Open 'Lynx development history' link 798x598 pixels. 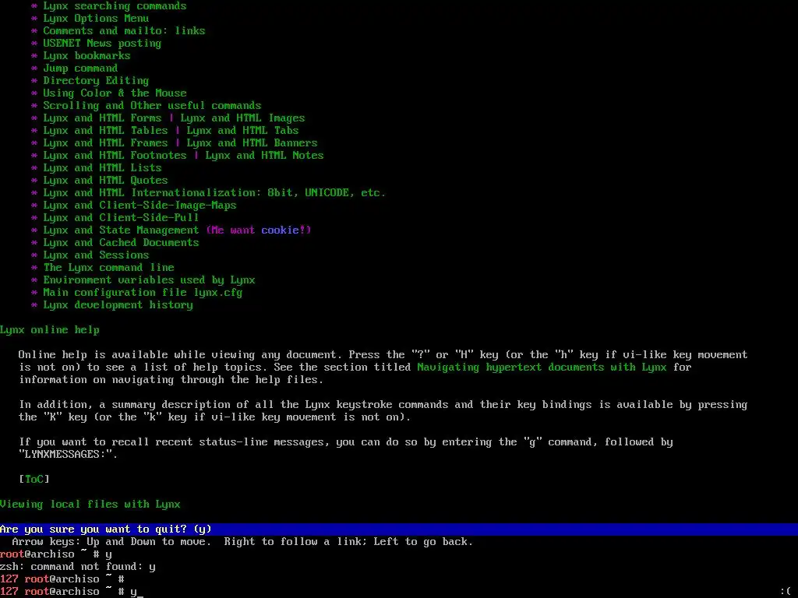click(118, 305)
